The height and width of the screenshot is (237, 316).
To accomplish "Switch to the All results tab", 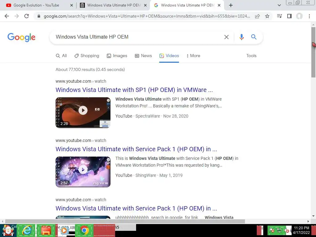I will pos(61,56).
